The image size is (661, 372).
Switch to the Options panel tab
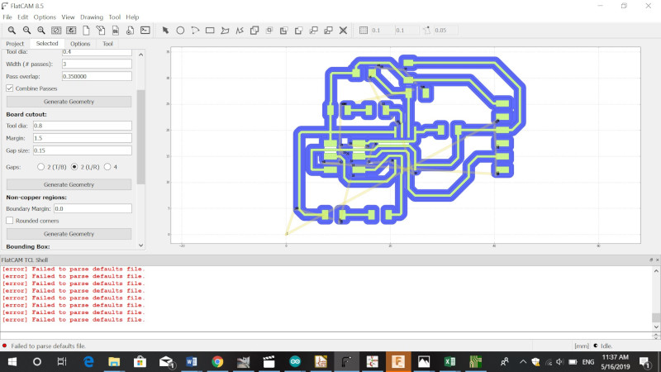pos(80,44)
